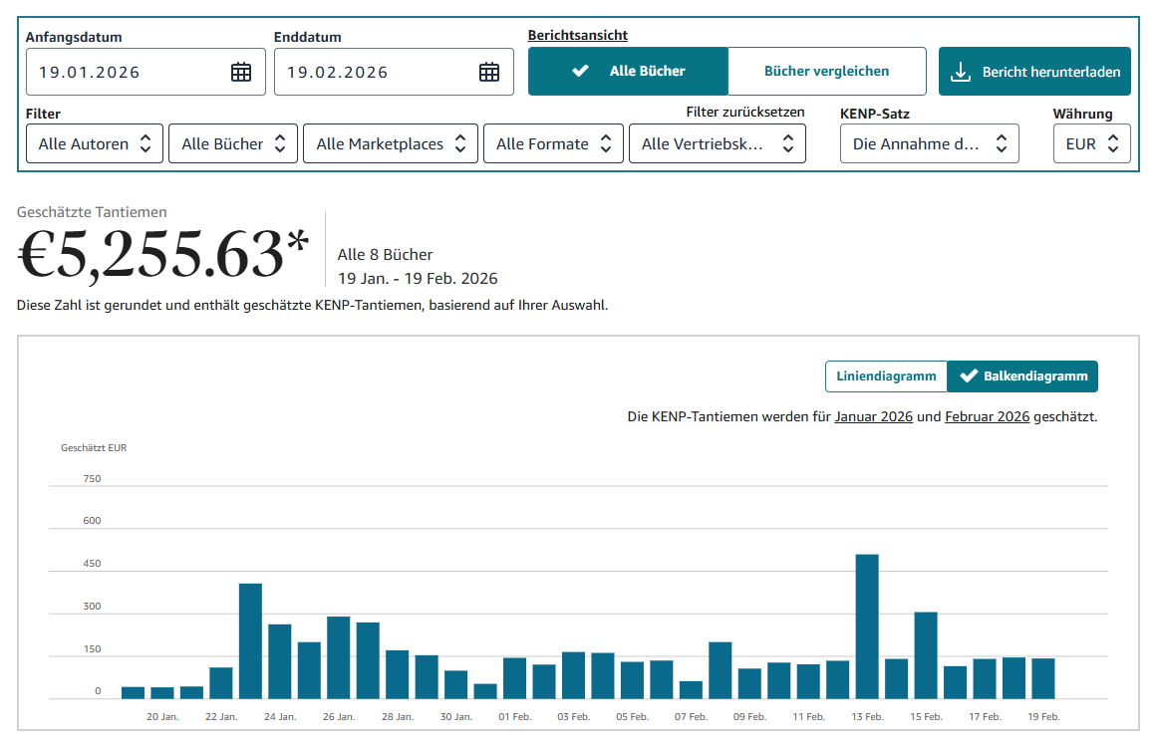
Task: Click the Alle 8 Bücher text
Action: click(x=385, y=255)
